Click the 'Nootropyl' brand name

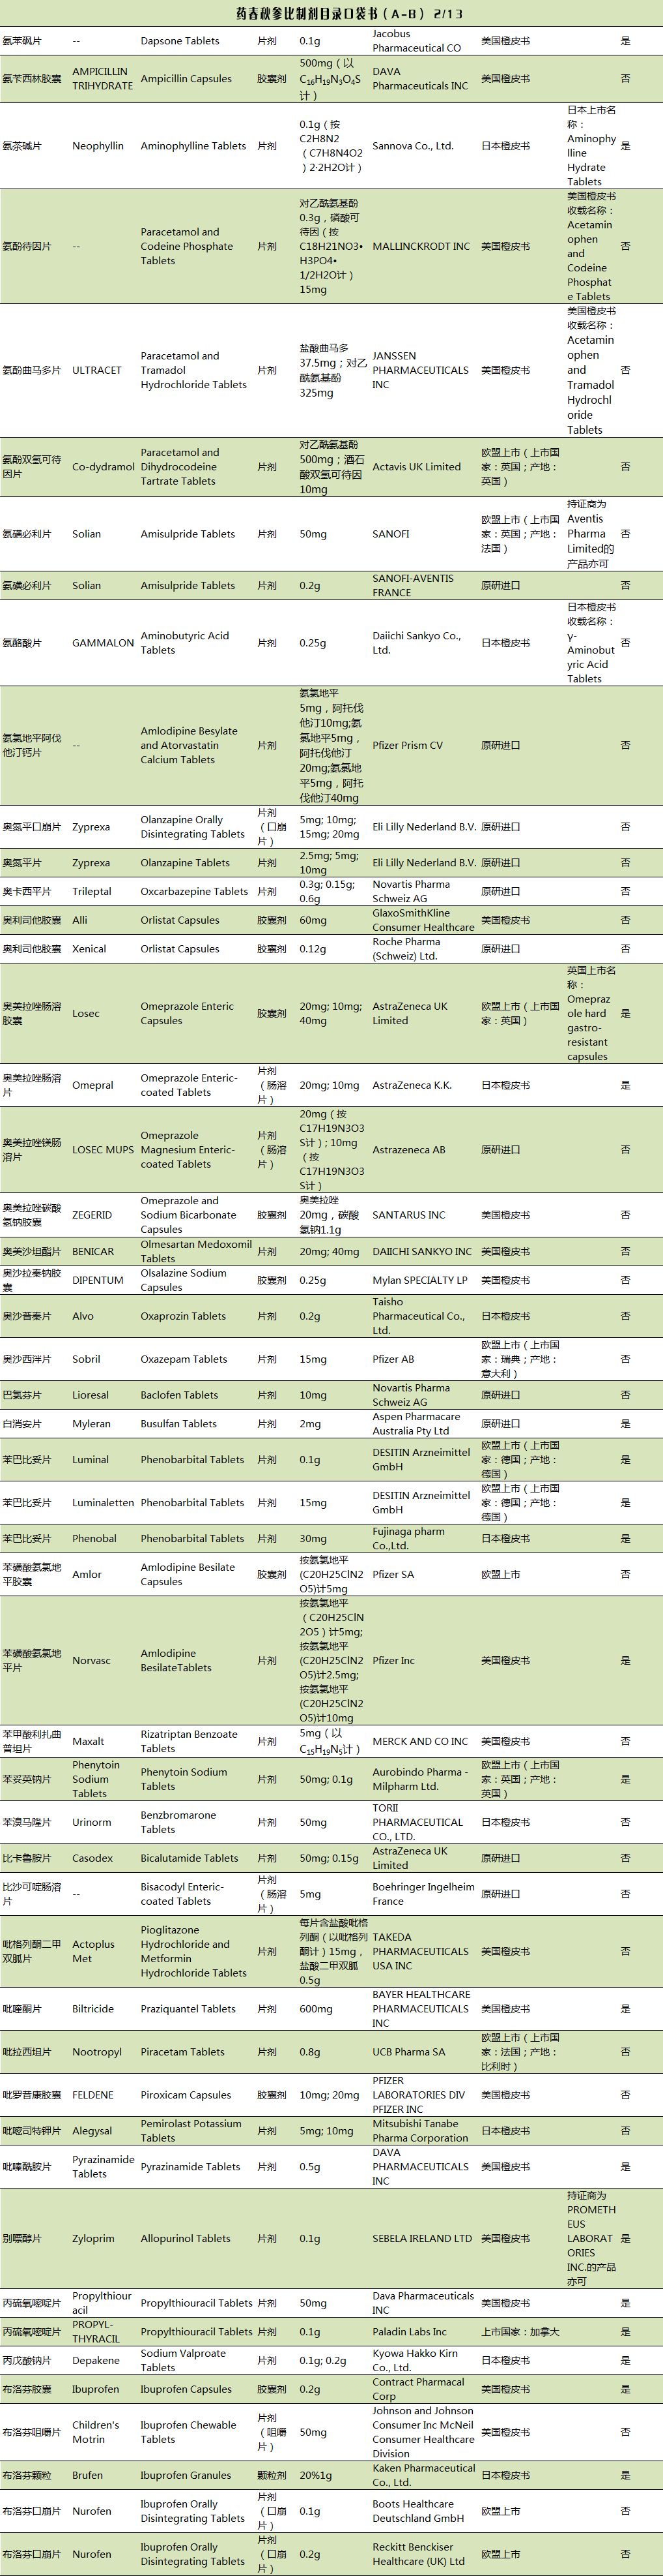pyautogui.click(x=96, y=2052)
